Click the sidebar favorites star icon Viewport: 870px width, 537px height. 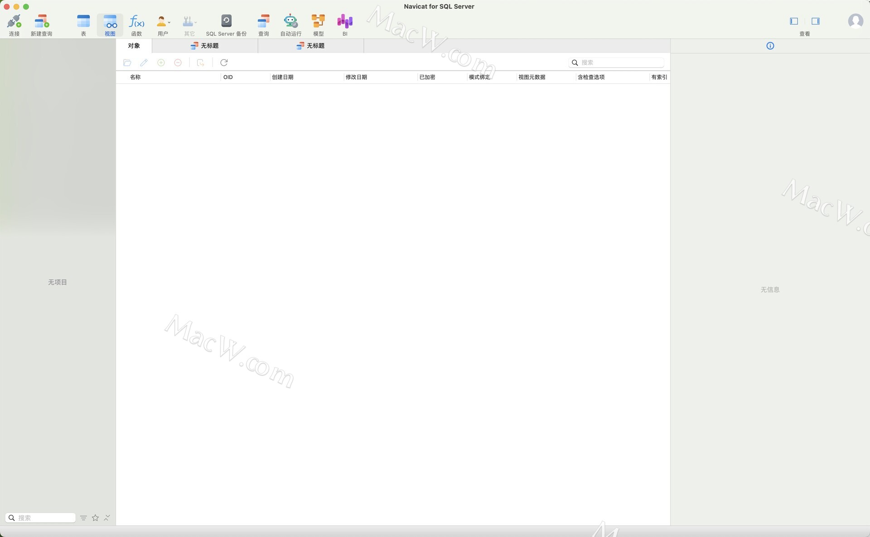click(x=95, y=518)
